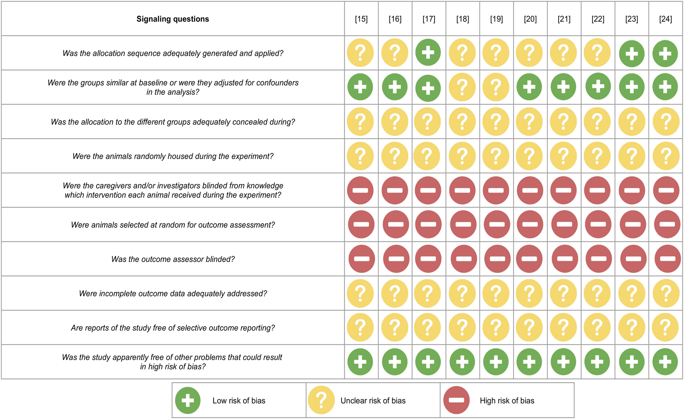The height and width of the screenshot is (419, 684).
Task: Click the Unclear risk of bias legend icon
Action: coord(321,401)
